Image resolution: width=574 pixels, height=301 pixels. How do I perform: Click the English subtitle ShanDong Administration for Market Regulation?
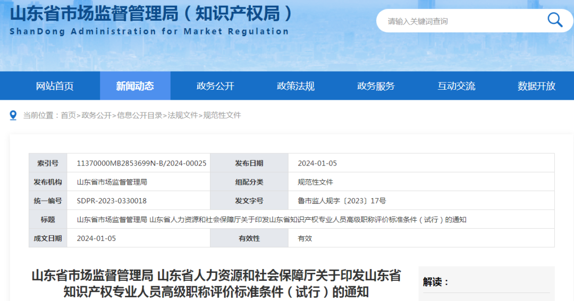pos(149,31)
